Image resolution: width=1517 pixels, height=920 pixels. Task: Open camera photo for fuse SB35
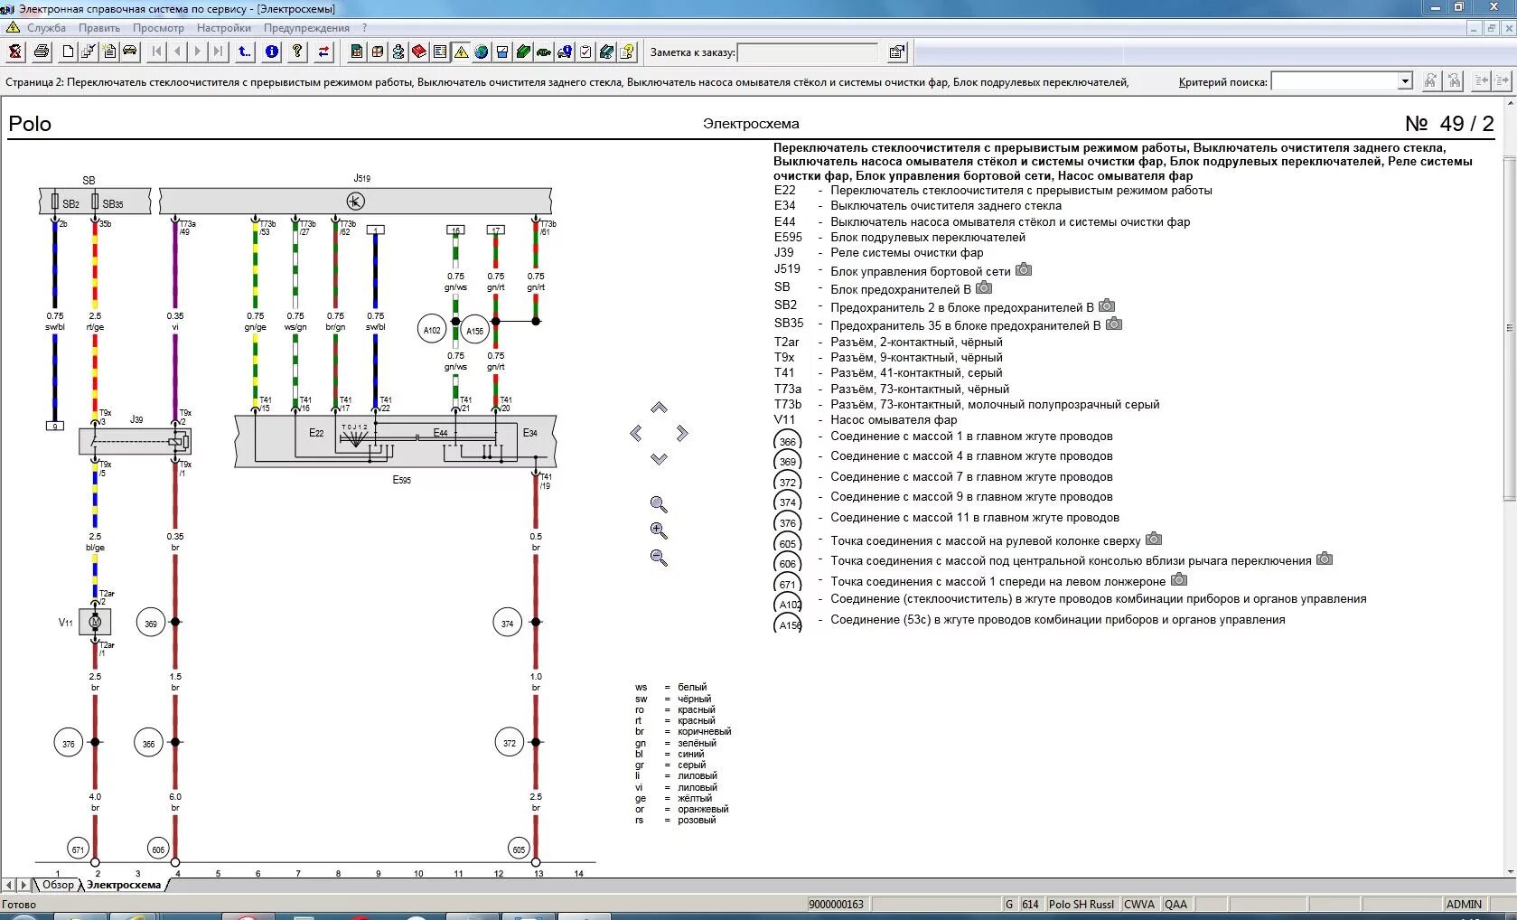point(1114,324)
